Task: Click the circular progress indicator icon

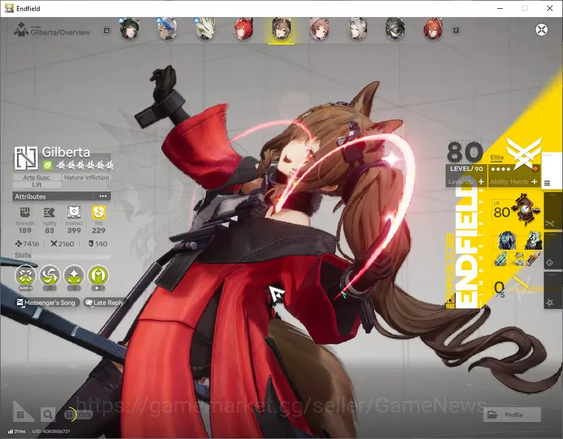Action: tap(69, 415)
